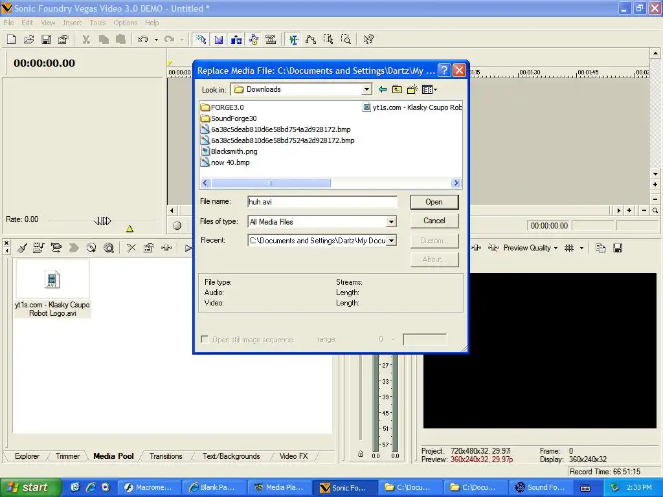Copy preview snapshot to clipboard icon
663x497 pixels.
point(600,248)
